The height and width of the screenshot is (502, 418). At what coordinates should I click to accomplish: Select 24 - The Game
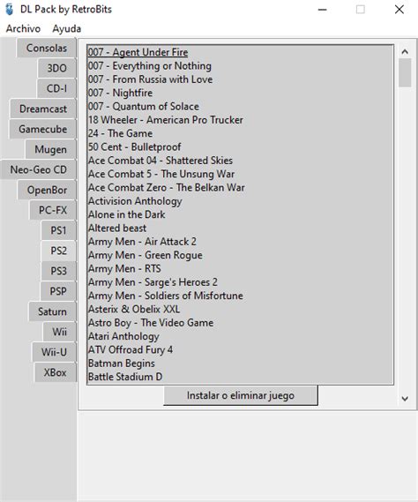240,133
